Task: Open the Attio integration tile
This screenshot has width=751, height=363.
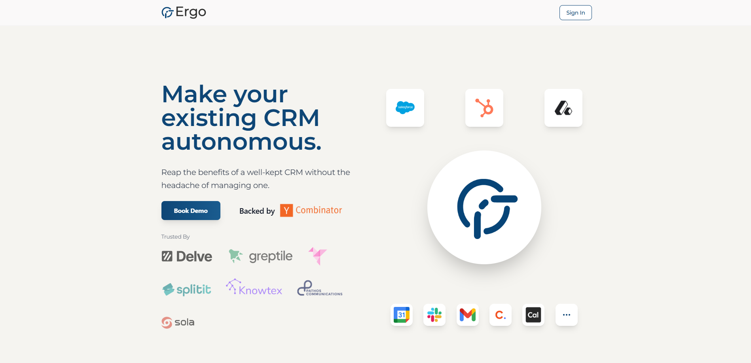Action: coord(563,107)
